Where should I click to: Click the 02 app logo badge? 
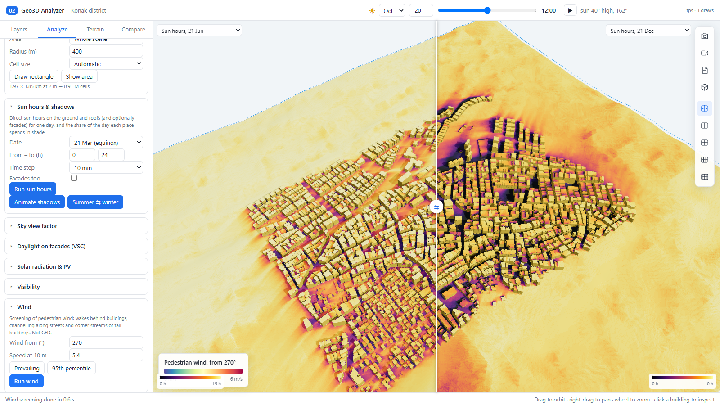tap(12, 10)
